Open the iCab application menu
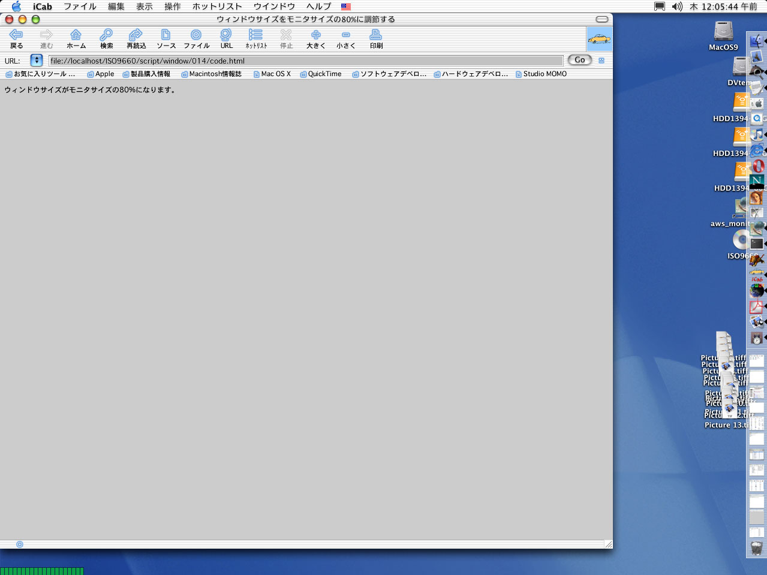 coord(43,7)
